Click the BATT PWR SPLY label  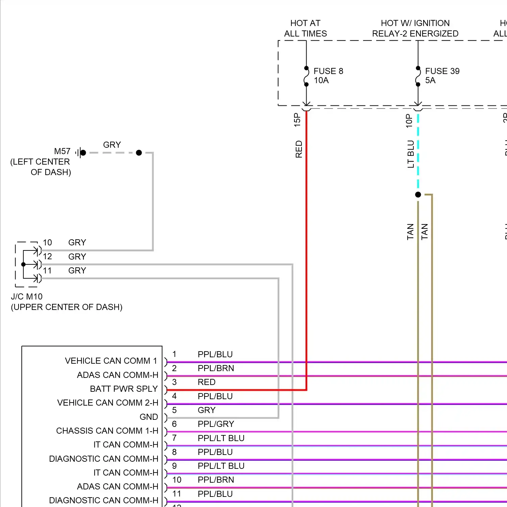coord(123,389)
